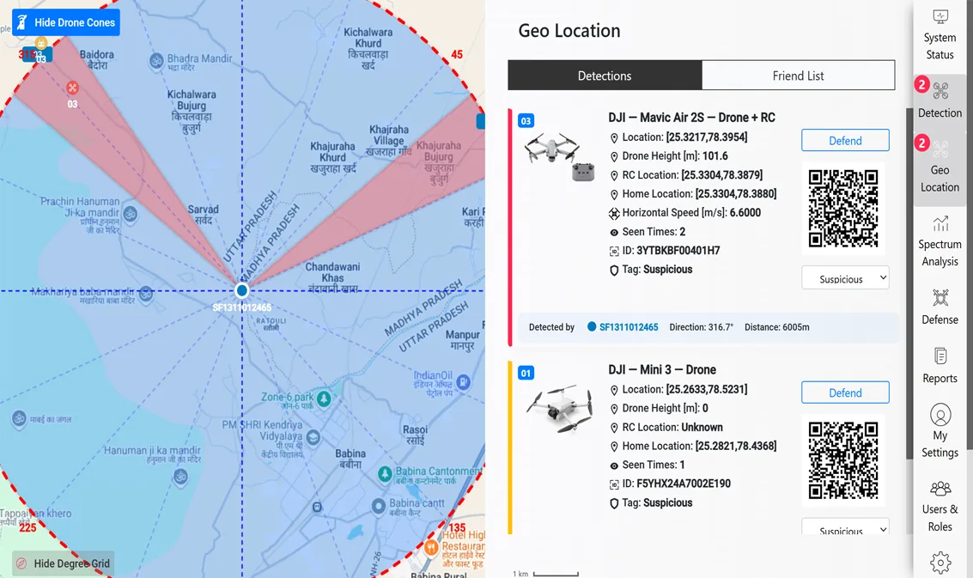Click Defend button for Mini 3 drone

(x=845, y=392)
